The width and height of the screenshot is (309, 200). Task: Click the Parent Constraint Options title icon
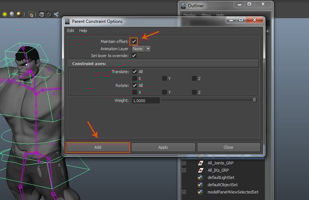click(67, 21)
